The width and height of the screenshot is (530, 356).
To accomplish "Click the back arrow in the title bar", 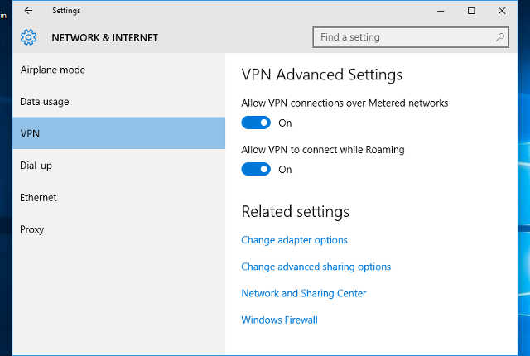I will pos(29,11).
